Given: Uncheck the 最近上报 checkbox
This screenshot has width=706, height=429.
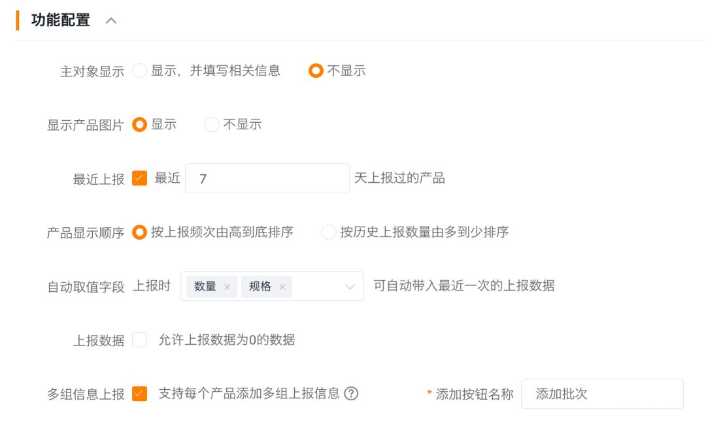Looking at the screenshot, I should click(140, 178).
